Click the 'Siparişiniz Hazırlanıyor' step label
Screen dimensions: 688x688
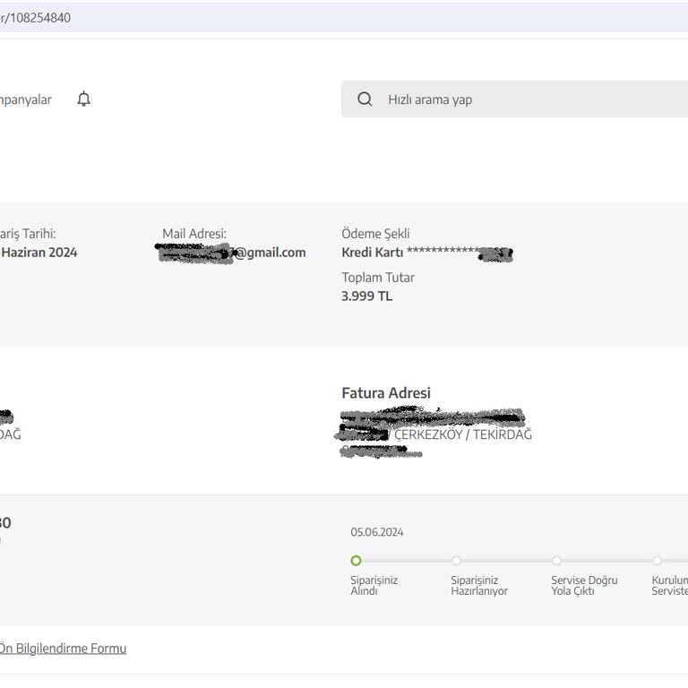click(x=478, y=586)
